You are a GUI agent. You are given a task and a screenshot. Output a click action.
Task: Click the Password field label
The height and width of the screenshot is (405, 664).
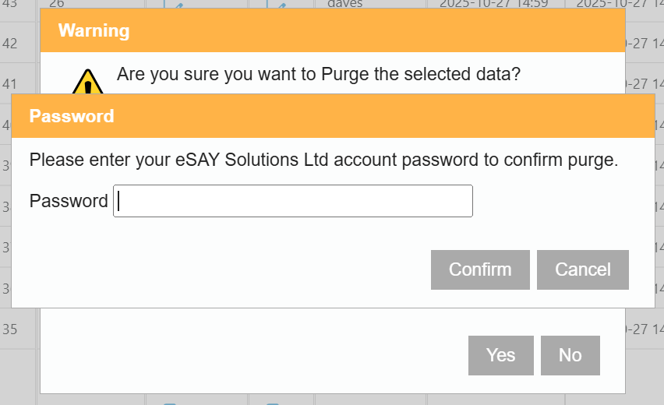coord(69,201)
